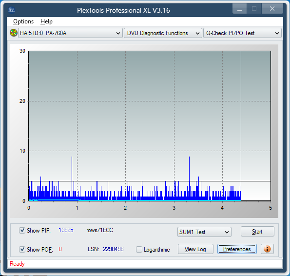Screen dimensions: 290x276
Task: Click the tall PIF spike near 1 GB
Action: pyautogui.click(x=72, y=177)
